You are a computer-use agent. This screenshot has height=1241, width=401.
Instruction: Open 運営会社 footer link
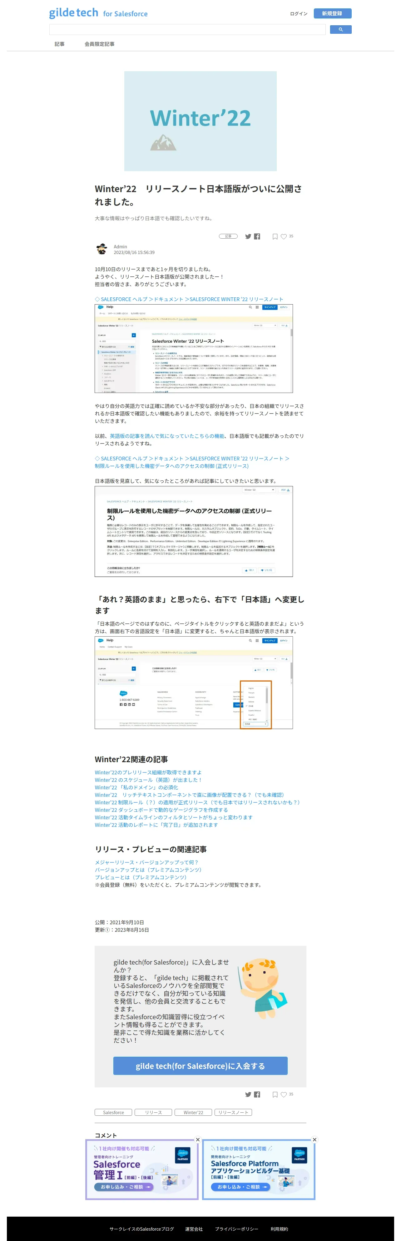(194, 1229)
